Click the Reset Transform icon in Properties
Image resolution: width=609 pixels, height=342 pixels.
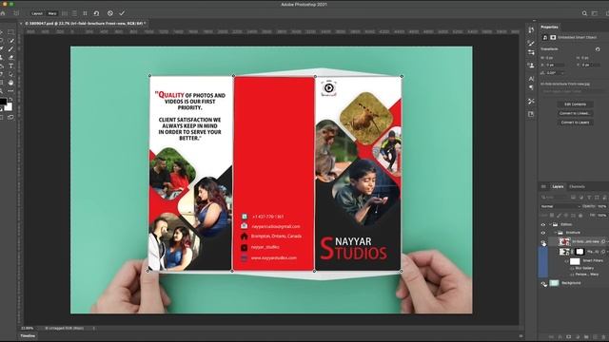[598, 49]
